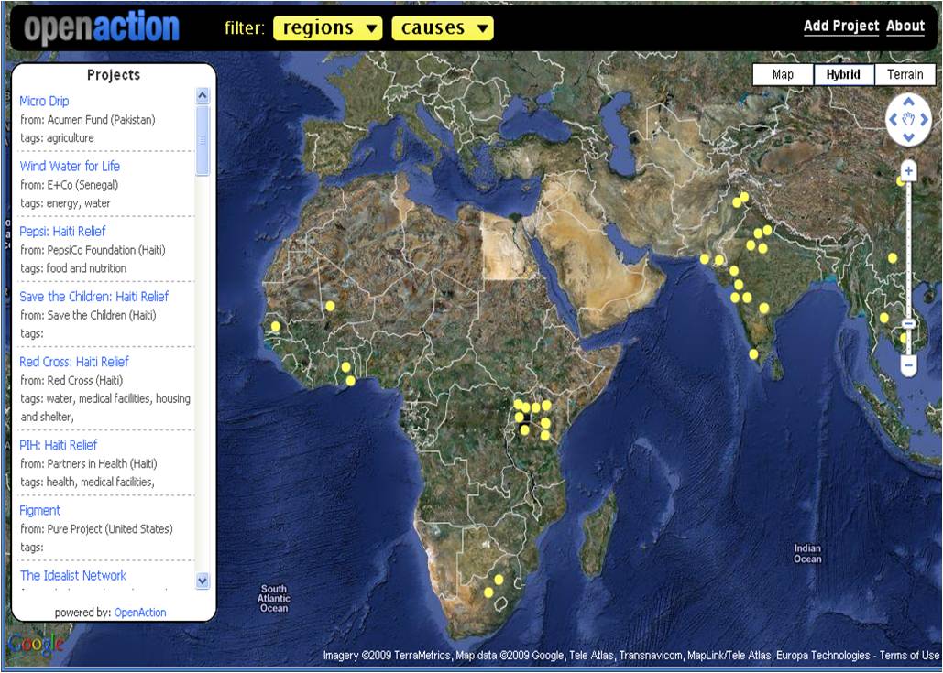Pan the map up arrow

(908, 102)
